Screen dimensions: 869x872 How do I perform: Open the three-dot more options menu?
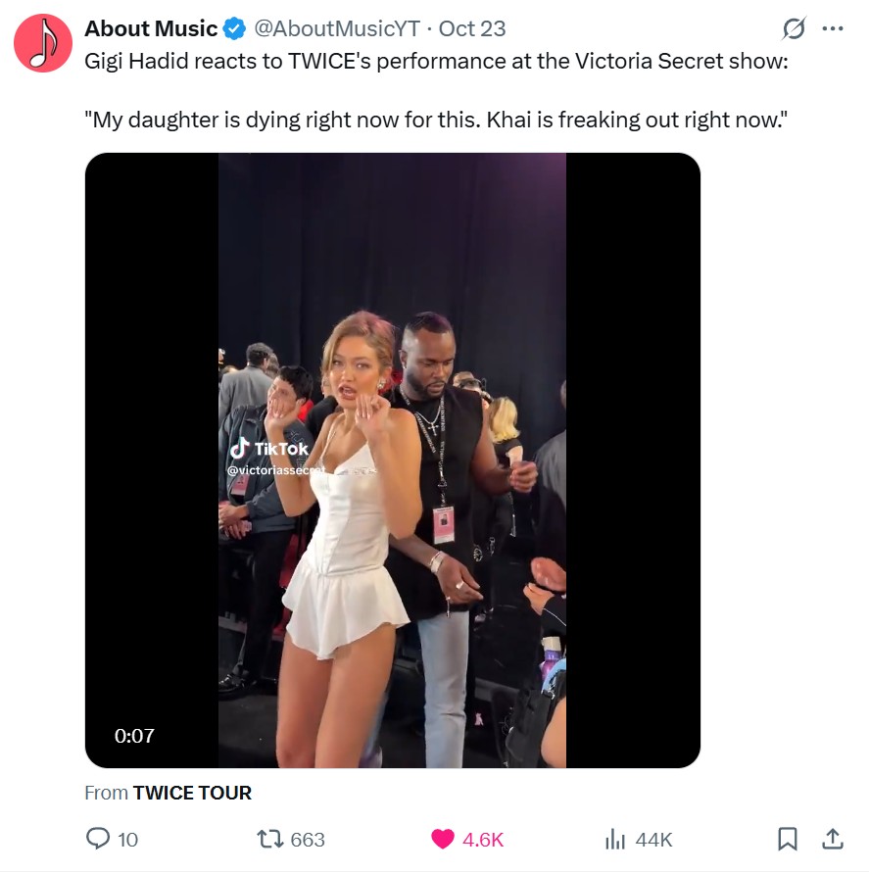click(833, 29)
